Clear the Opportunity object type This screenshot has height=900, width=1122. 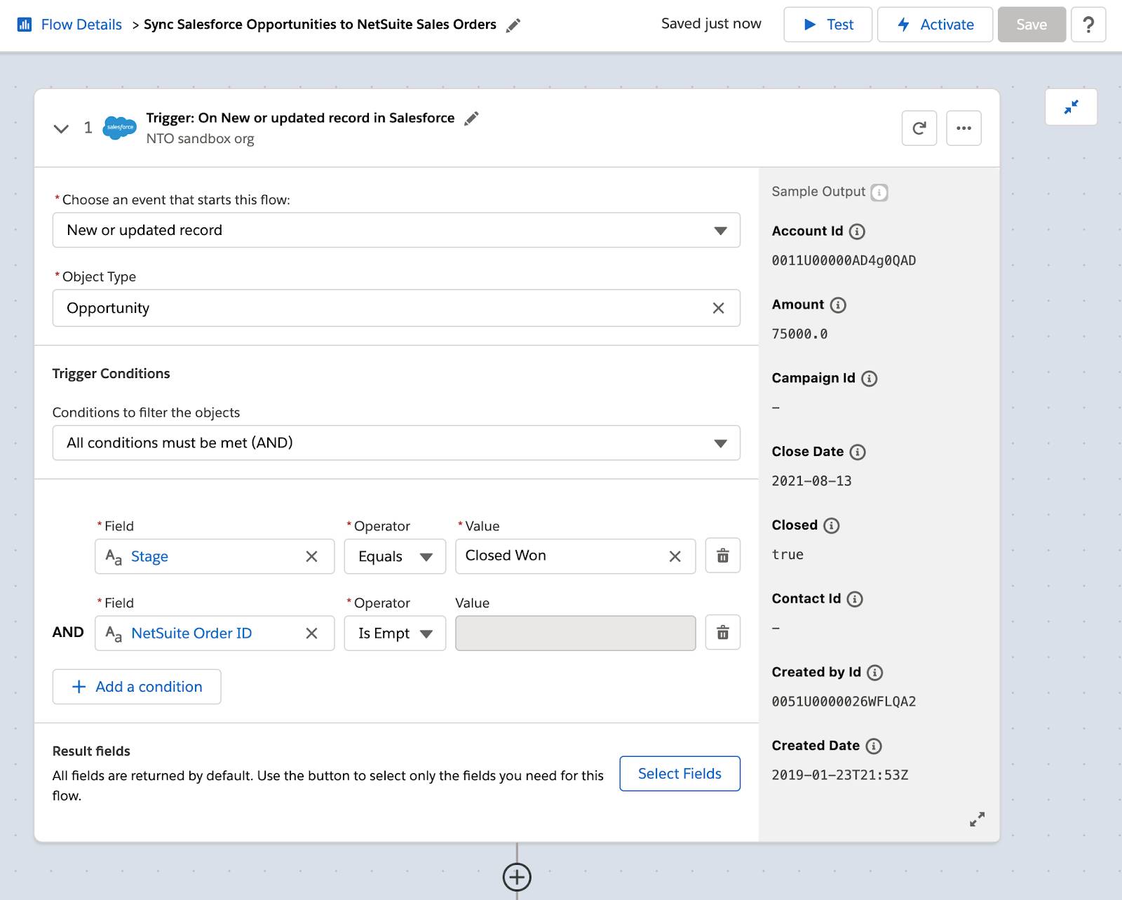point(719,308)
